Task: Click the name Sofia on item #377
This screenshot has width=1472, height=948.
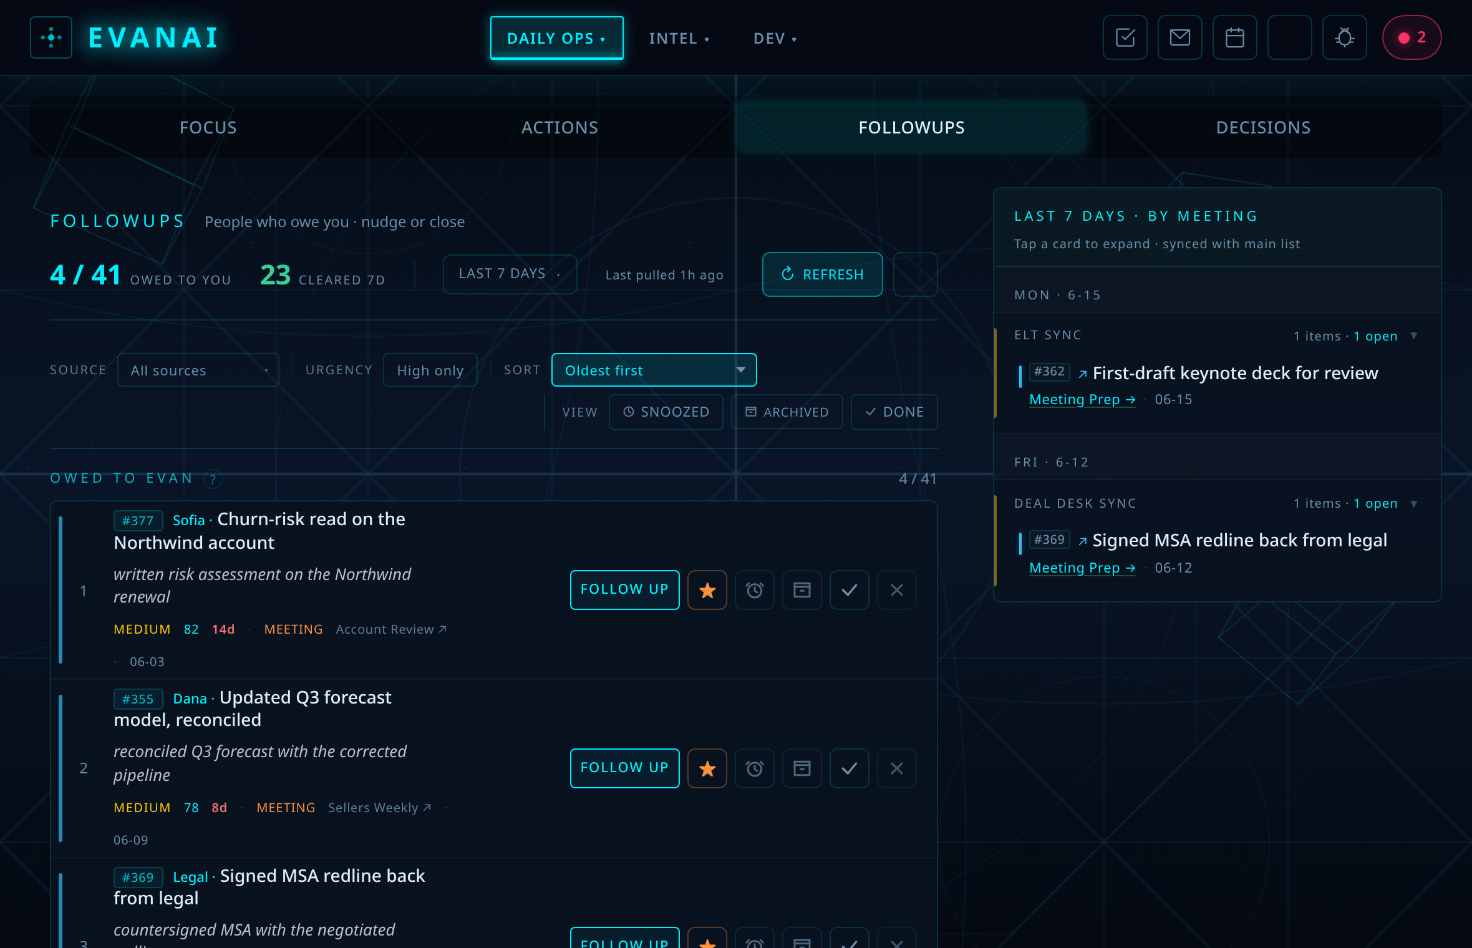Action: (188, 521)
